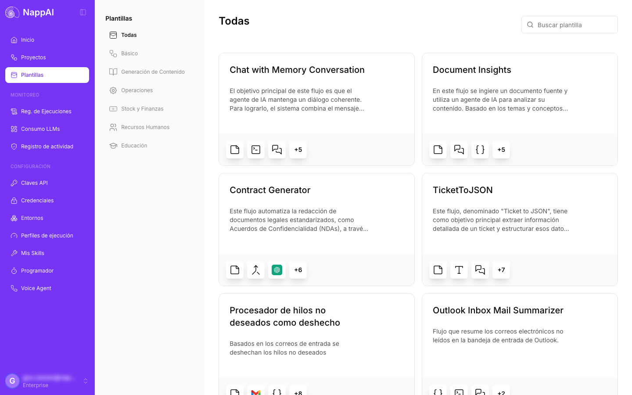Click the +5 badge in Document Insights card
632x395 pixels.
tap(501, 150)
